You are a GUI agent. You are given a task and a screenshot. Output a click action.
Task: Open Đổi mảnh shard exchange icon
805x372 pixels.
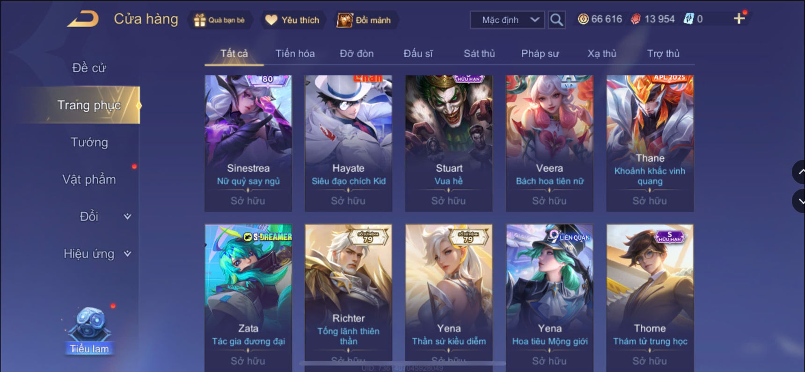coord(345,20)
